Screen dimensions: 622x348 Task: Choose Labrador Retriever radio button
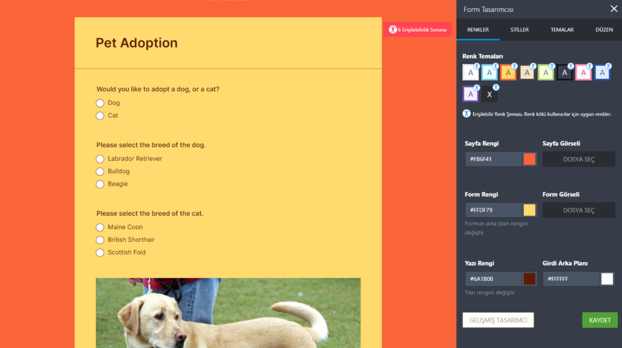100,159
